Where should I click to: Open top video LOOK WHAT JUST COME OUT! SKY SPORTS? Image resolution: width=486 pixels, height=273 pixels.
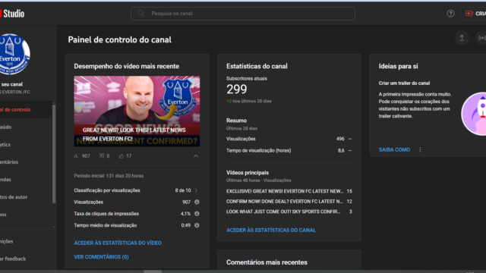tap(283, 212)
